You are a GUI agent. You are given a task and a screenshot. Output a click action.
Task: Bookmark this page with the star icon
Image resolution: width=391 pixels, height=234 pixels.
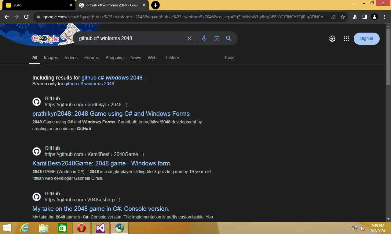[x=343, y=17]
